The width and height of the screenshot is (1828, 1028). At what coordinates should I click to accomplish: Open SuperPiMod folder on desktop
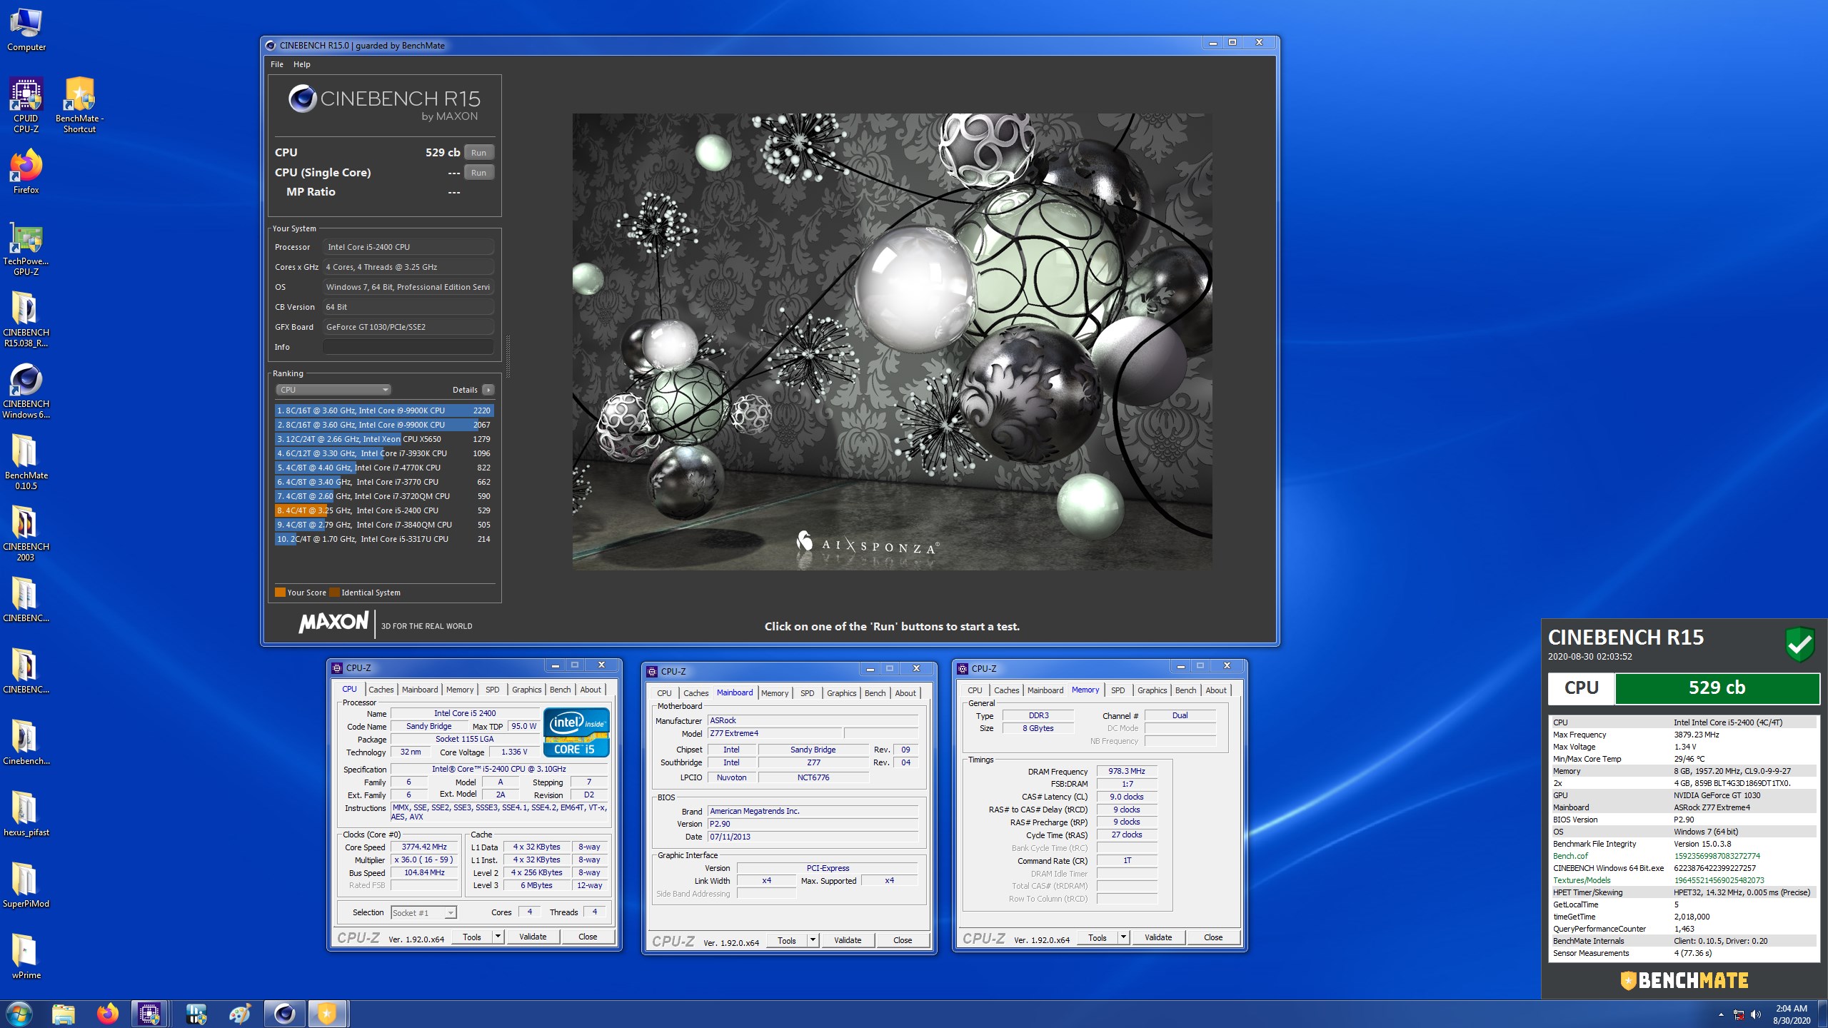pyautogui.click(x=26, y=885)
